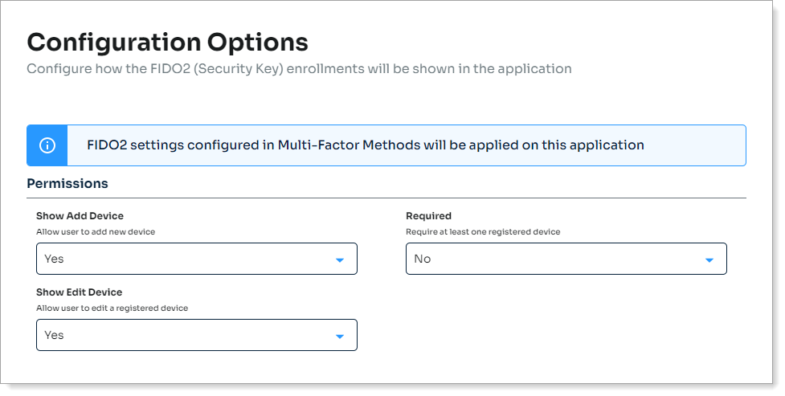Open the Required combo box showing No
Screen dimensions: 785x396
click(x=566, y=259)
